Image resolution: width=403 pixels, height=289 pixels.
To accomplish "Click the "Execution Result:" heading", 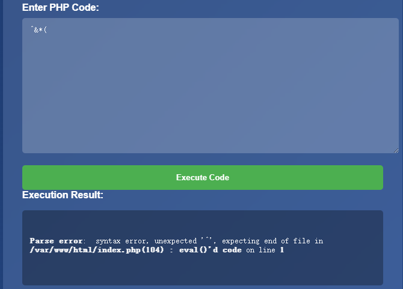I will (x=63, y=195).
